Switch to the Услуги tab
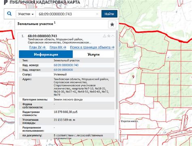 click(x=94, y=54)
